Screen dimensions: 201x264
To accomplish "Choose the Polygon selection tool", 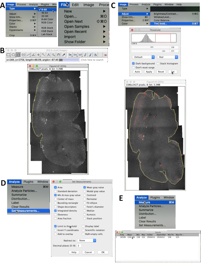I will [18, 55].
